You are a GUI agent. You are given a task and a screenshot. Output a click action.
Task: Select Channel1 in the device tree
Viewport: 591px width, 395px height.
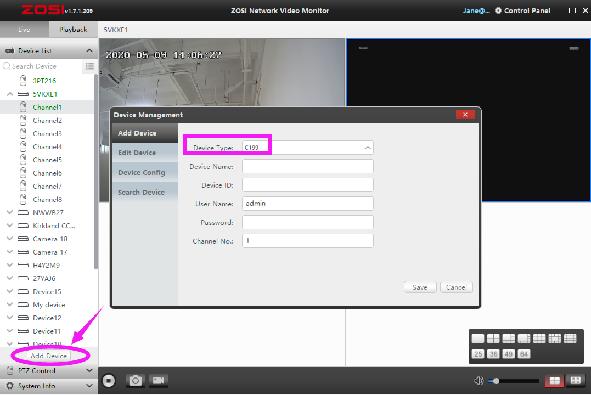pyautogui.click(x=47, y=107)
